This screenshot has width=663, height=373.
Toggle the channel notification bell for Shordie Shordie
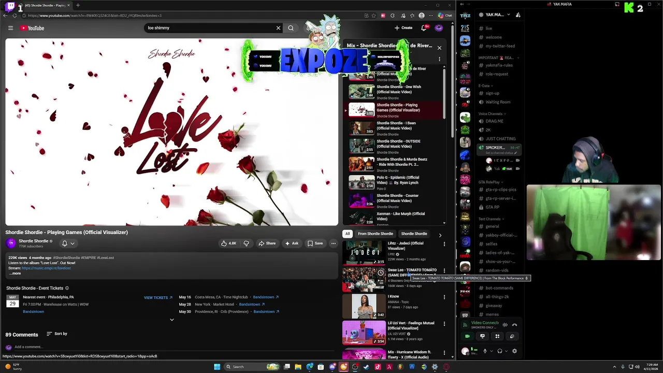65,243
